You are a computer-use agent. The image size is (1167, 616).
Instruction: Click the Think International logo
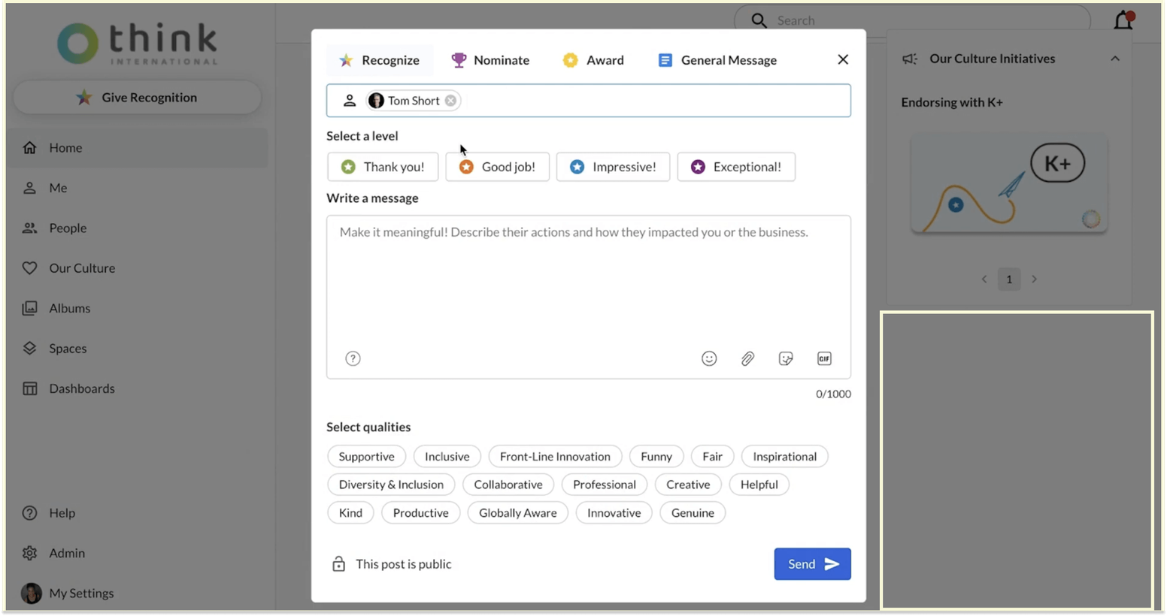(x=138, y=44)
